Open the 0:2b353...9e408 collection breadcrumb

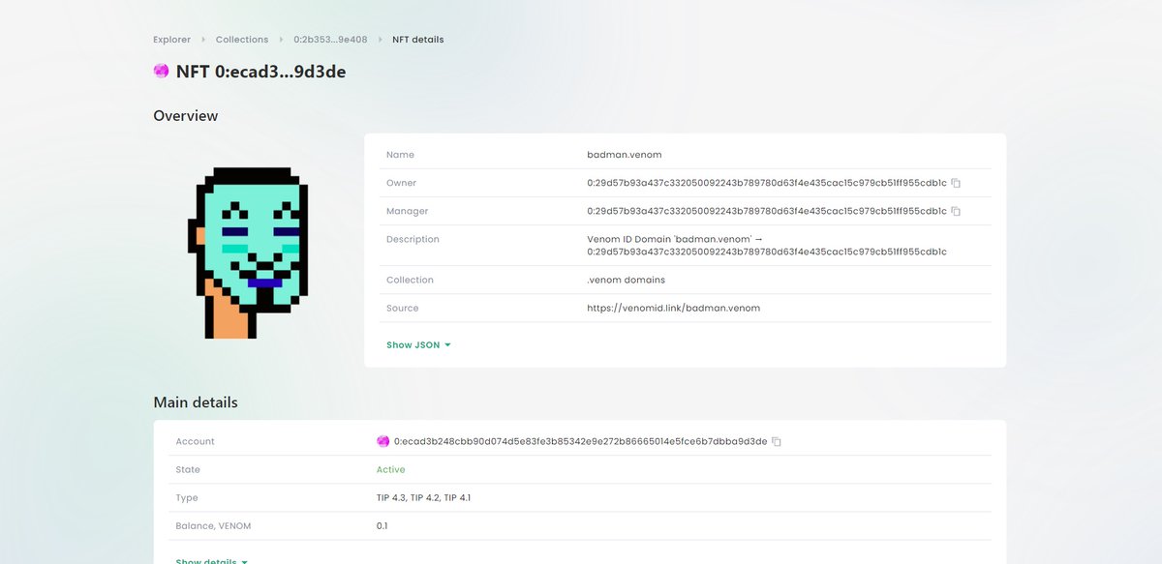pyautogui.click(x=330, y=40)
